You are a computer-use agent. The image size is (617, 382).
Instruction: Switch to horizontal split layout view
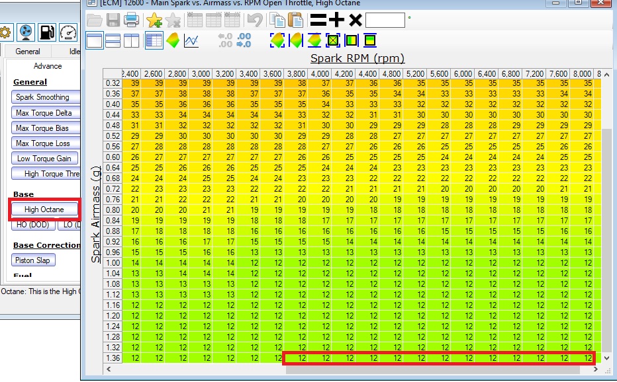point(113,40)
